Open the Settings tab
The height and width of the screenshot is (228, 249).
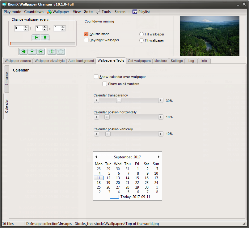click(177, 61)
